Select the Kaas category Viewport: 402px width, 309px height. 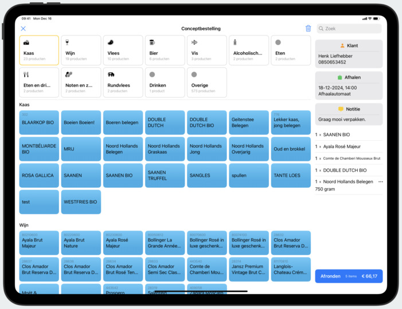tap(39, 50)
